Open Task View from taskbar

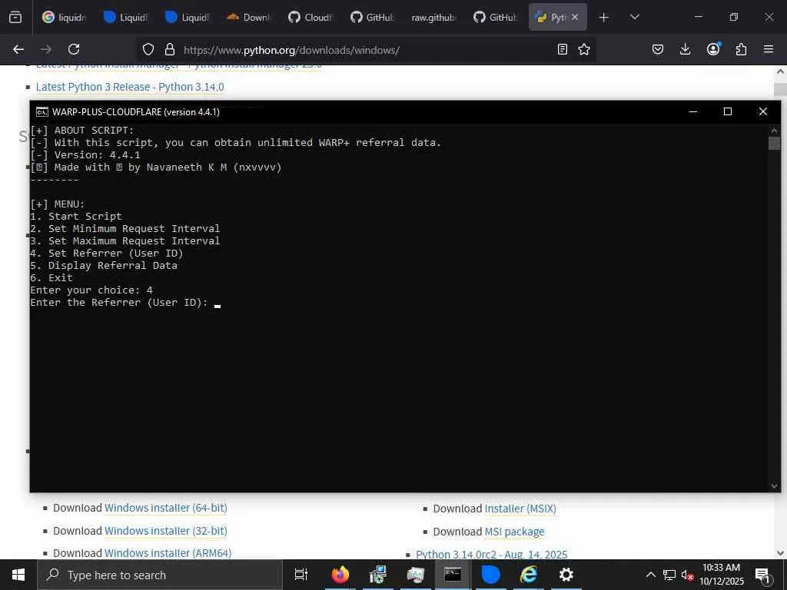[301, 575]
